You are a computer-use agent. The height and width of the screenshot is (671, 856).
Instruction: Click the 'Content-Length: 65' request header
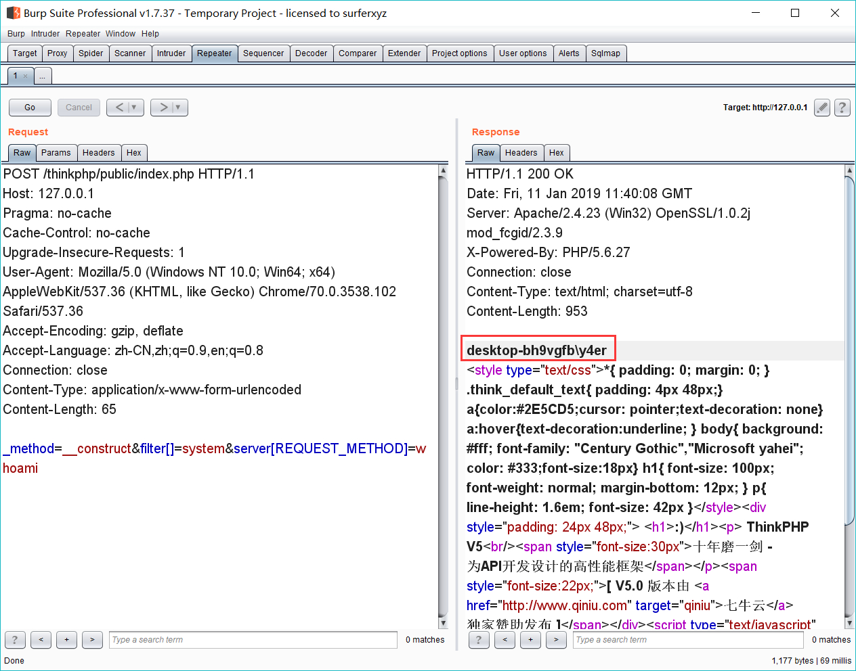[60, 409]
